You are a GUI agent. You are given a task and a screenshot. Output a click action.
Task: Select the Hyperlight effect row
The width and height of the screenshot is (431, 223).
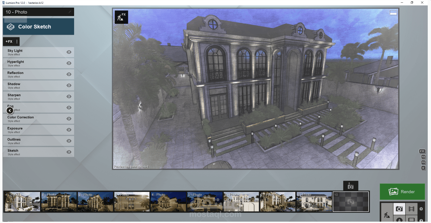point(38,63)
